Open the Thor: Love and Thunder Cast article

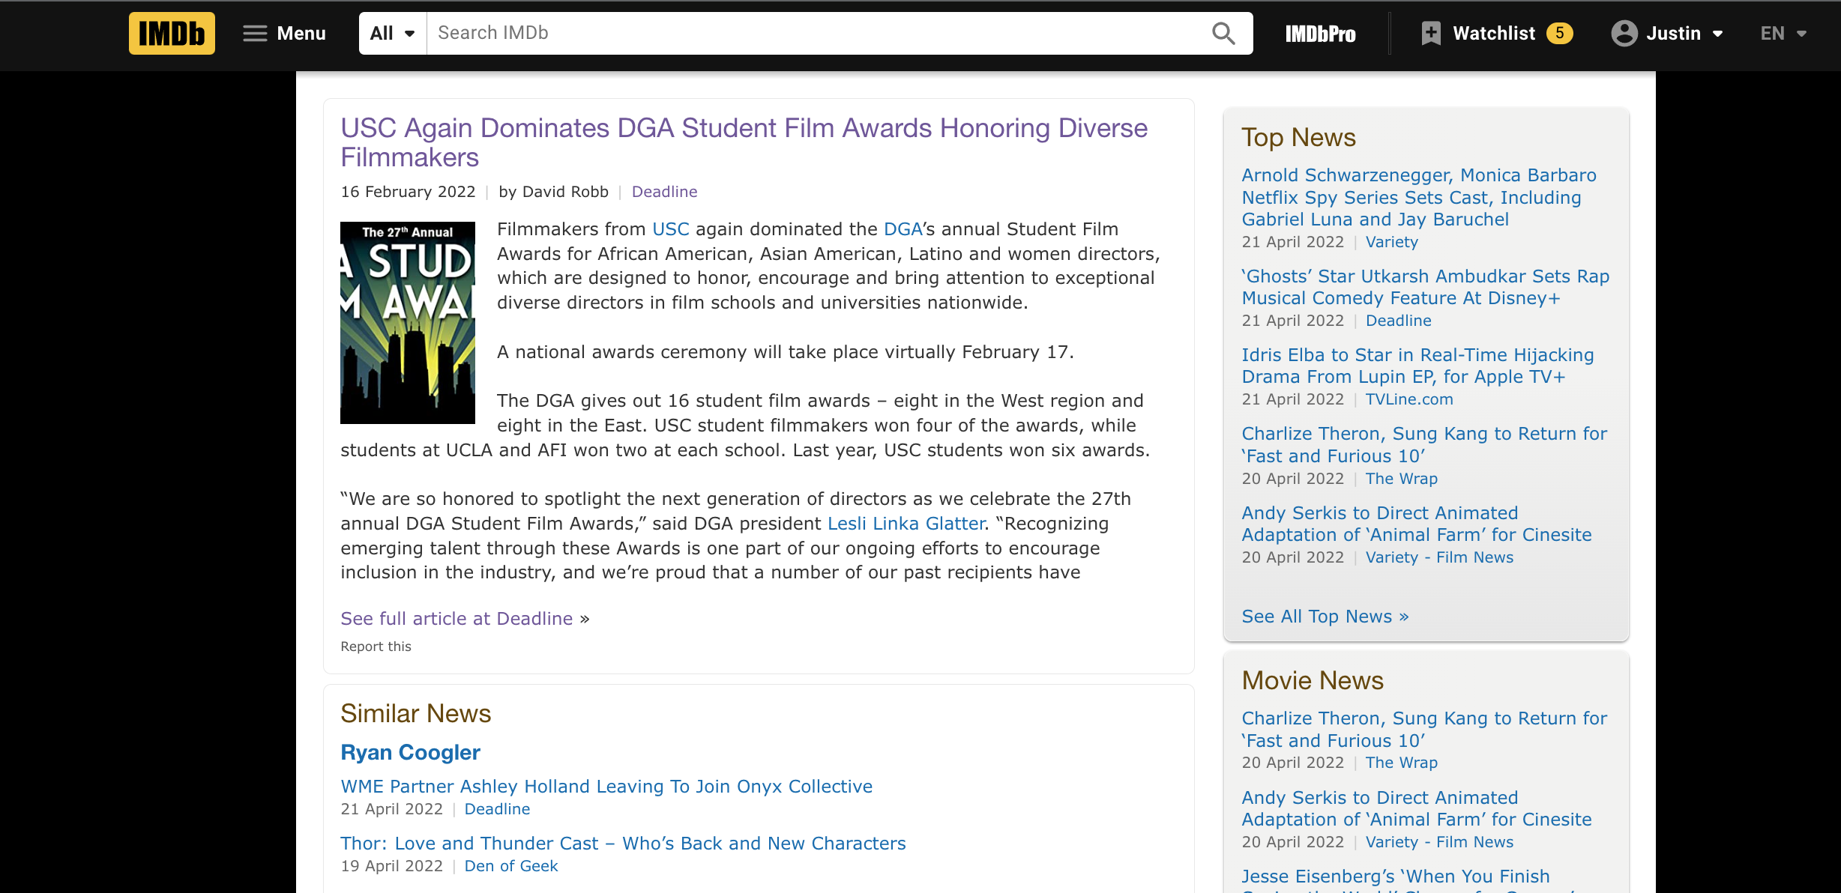[x=623, y=844]
